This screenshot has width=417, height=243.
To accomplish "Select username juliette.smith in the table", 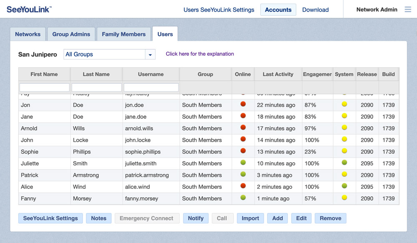I will [x=141, y=164].
